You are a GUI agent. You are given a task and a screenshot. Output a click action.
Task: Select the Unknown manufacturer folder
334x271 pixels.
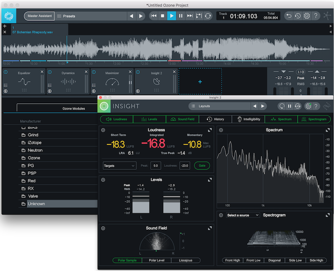click(58, 204)
